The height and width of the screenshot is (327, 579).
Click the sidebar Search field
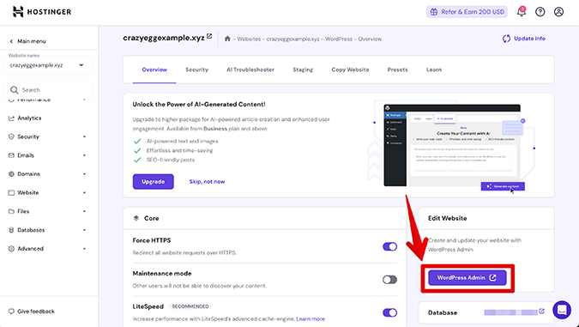48,90
